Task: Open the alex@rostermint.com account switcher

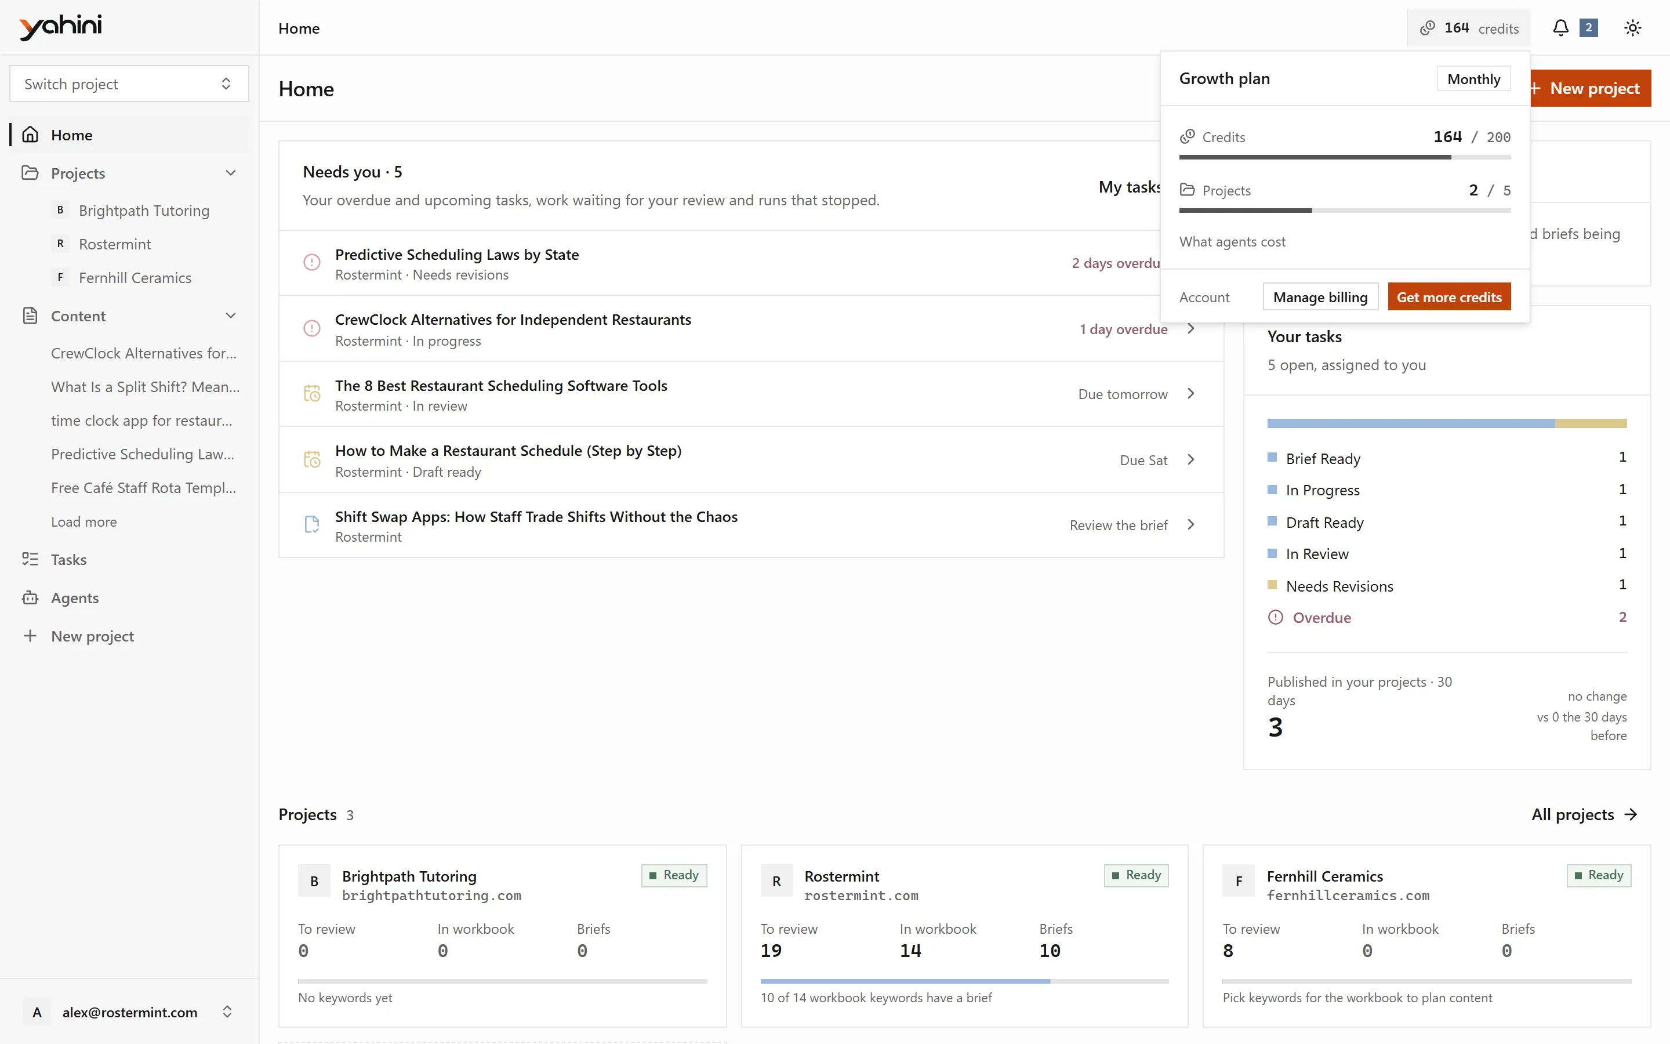Action: (x=129, y=1012)
